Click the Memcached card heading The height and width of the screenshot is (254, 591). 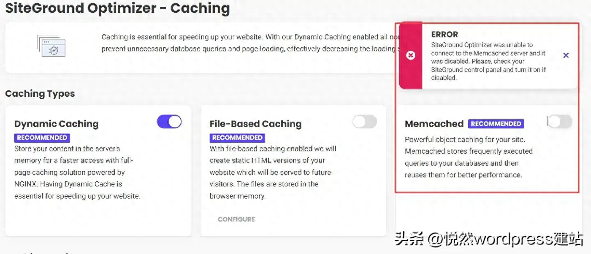pyautogui.click(x=434, y=124)
